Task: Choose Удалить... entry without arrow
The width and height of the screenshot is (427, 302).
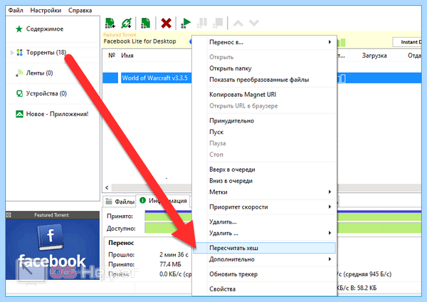Action: 264,222
